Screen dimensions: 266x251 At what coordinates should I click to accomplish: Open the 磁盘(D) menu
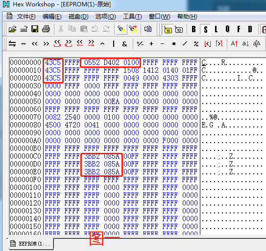[x=78, y=17]
